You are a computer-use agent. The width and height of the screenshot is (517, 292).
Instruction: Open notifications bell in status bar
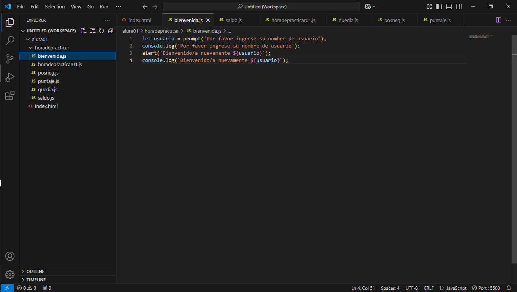509,288
